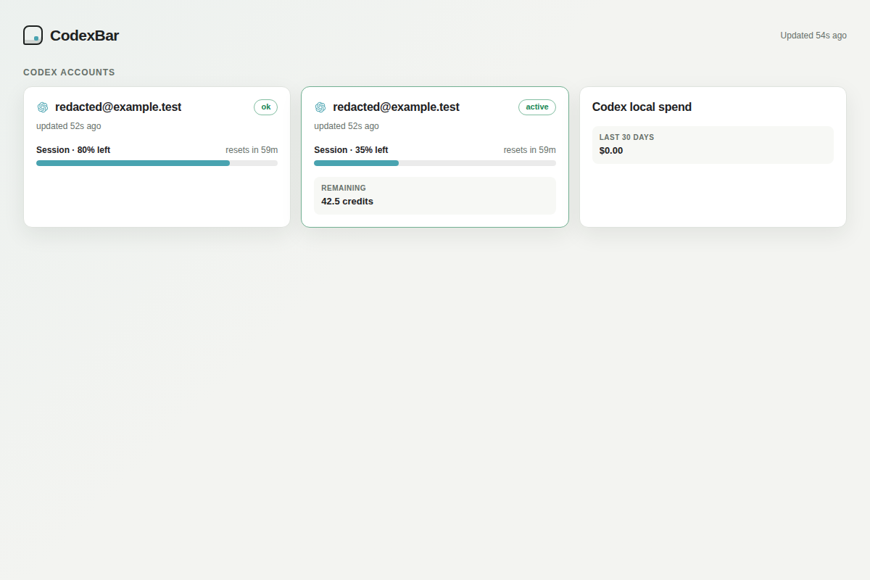Select the Codex local spend card title
The height and width of the screenshot is (580, 870).
(642, 107)
